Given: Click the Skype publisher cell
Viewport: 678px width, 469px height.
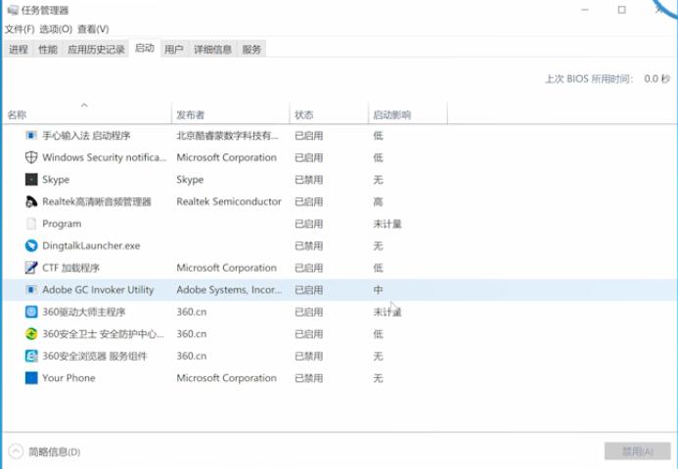Looking at the screenshot, I should click(x=190, y=180).
